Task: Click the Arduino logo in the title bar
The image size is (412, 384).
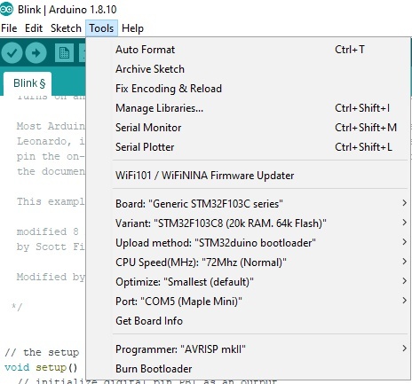Action: [x=7, y=9]
